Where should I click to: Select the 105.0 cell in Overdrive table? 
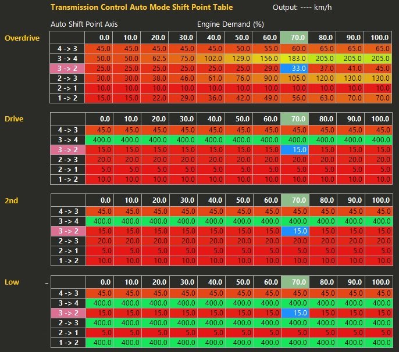[295, 78]
